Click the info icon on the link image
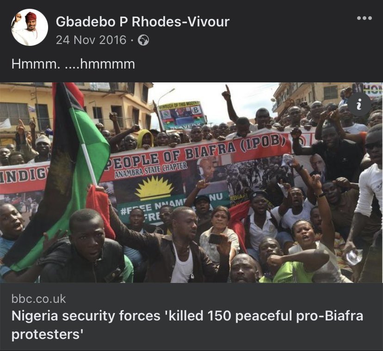The height and width of the screenshot is (351, 383). [x=359, y=105]
